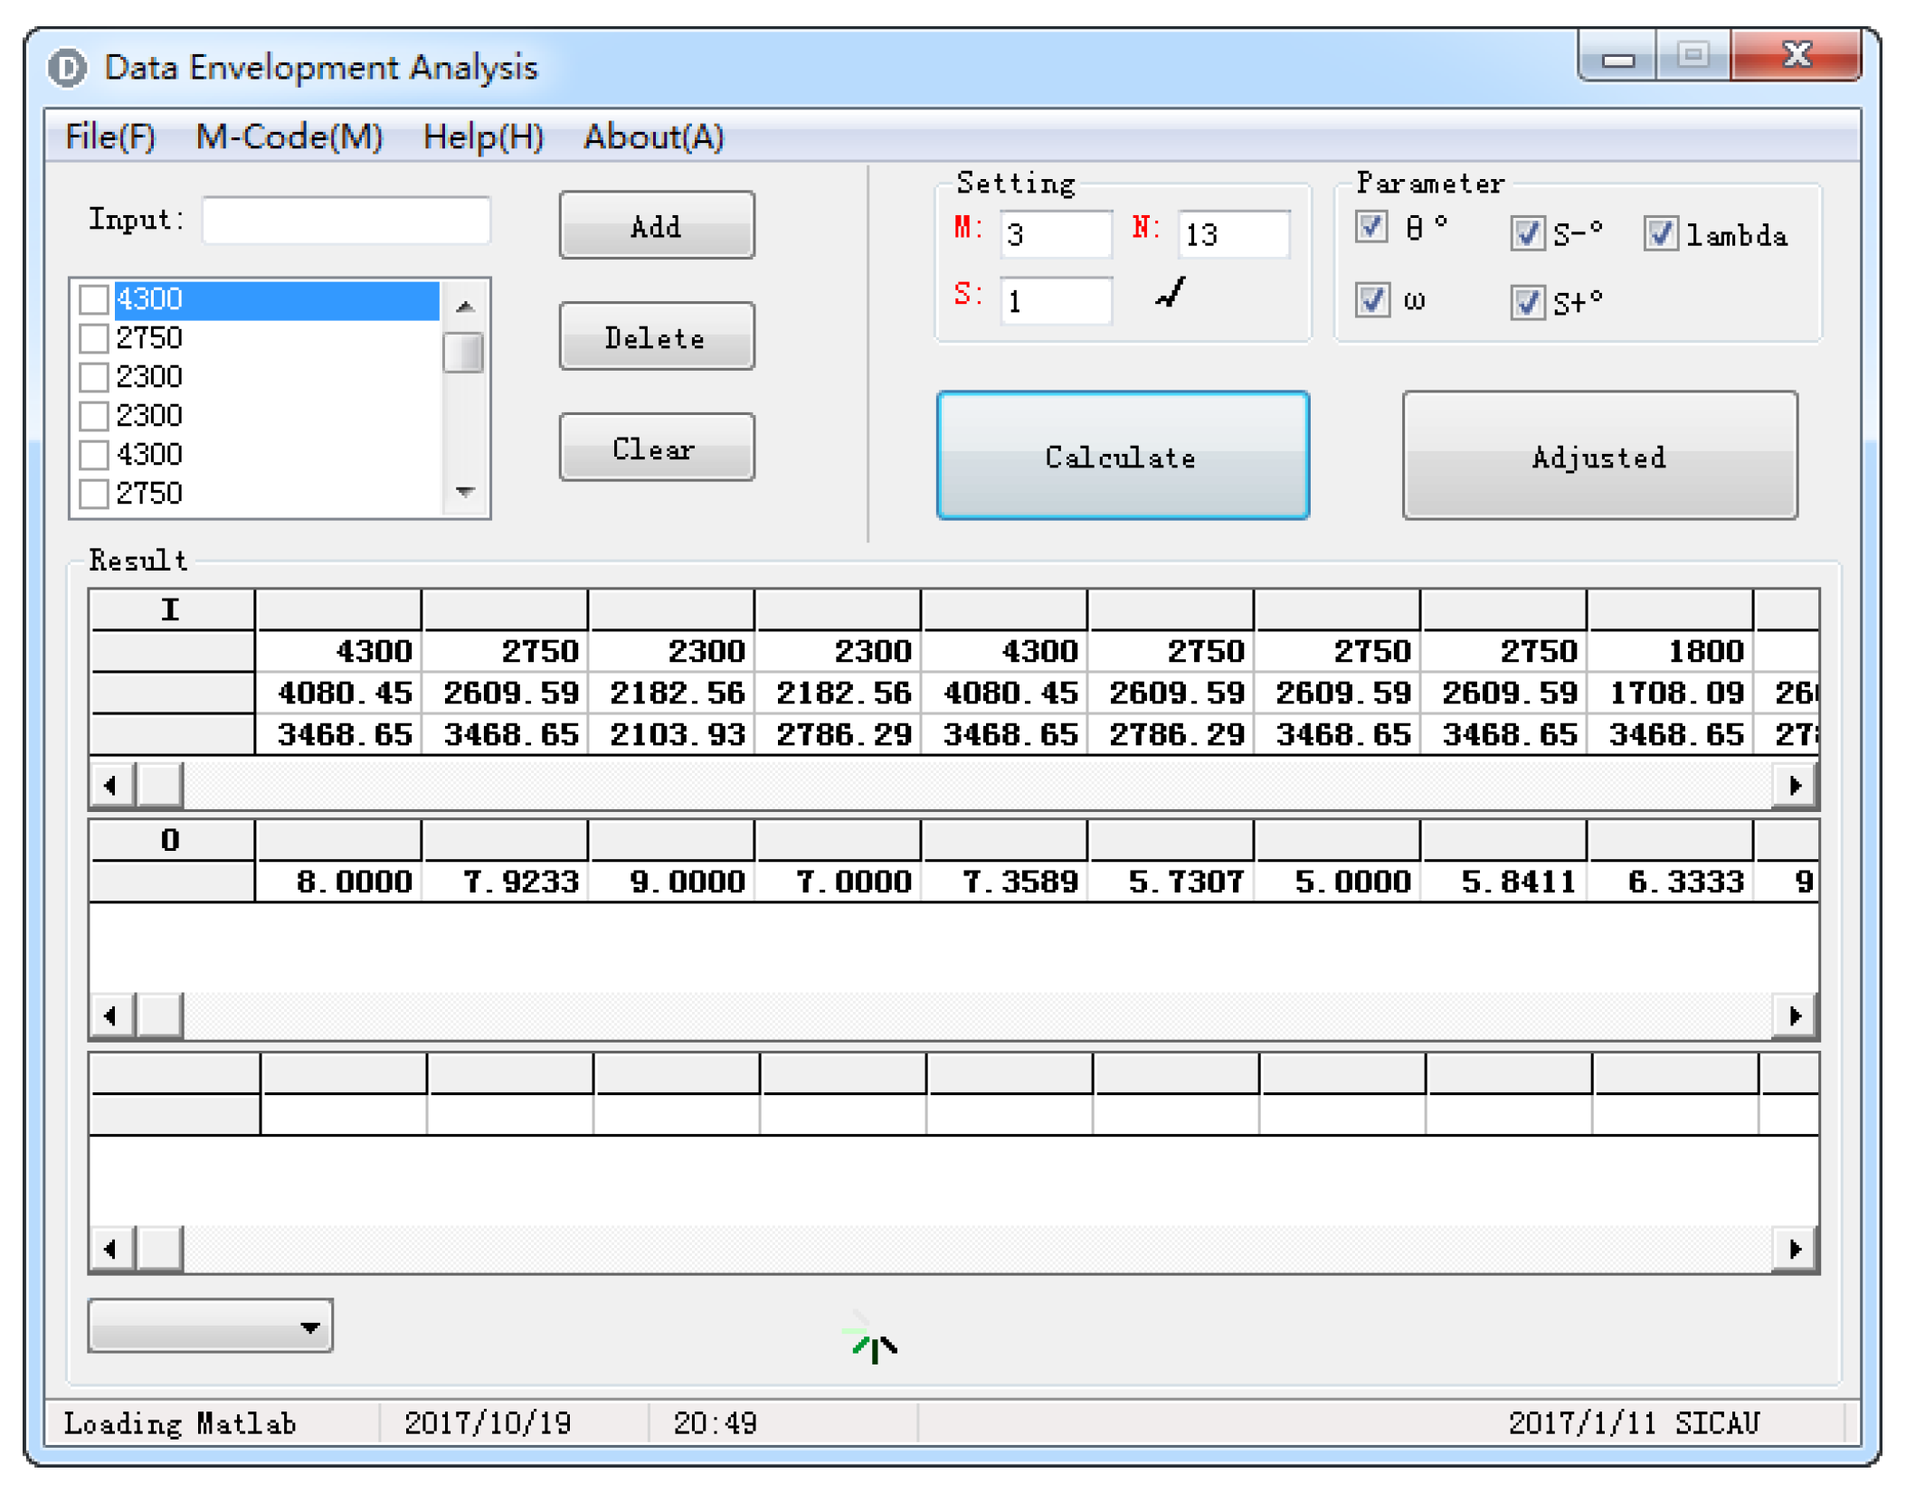Open the Help(H) menu
1906x1492 pixels.
click(483, 137)
